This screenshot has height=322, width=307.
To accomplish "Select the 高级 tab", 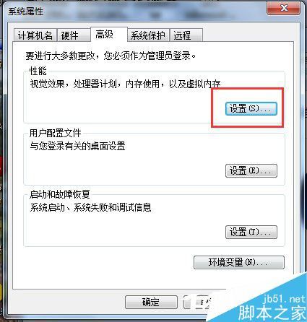I will pos(109,35).
